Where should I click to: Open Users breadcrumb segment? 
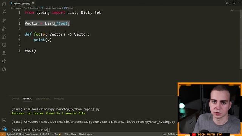18,8
